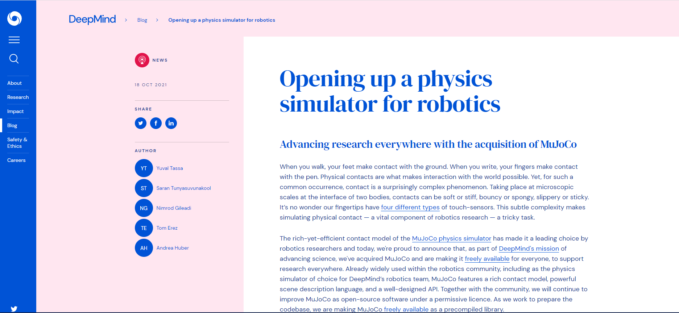This screenshot has height=313, width=679.
Task: Click the ST author avatar
Action: pos(144,188)
